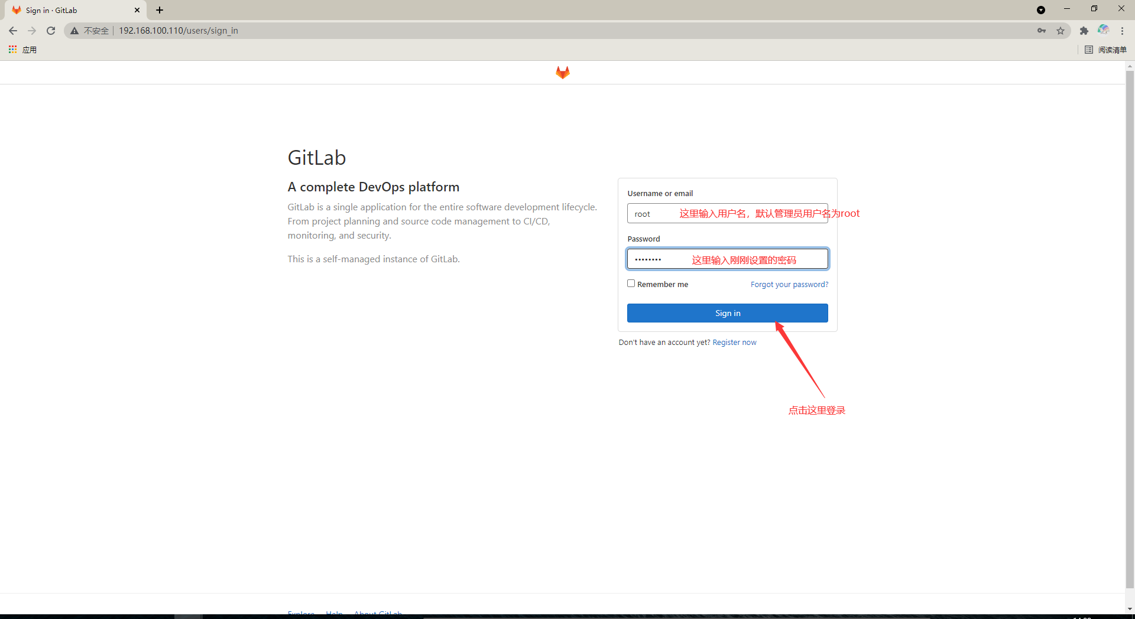Click the GitLab heading text
Image resolution: width=1135 pixels, height=619 pixels.
(317, 158)
